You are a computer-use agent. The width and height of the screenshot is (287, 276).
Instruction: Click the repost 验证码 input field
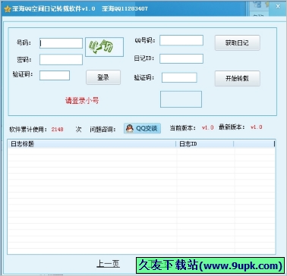(x=179, y=77)
